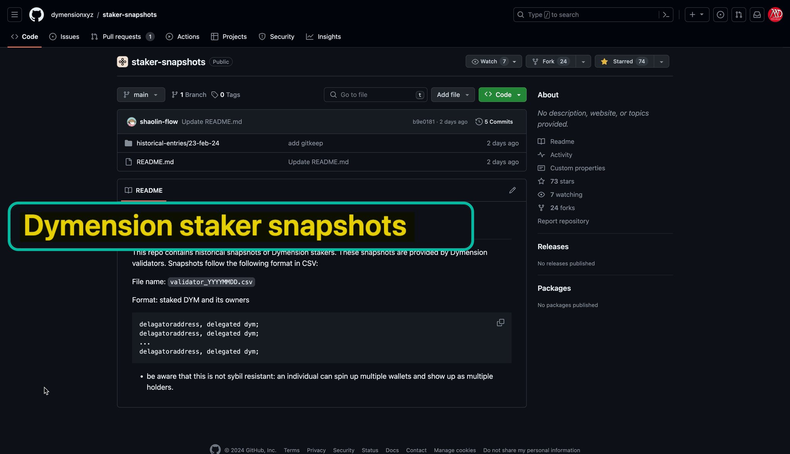Switch to the Pull requests tab
The image size is (790, 454).
coord(123,37)
